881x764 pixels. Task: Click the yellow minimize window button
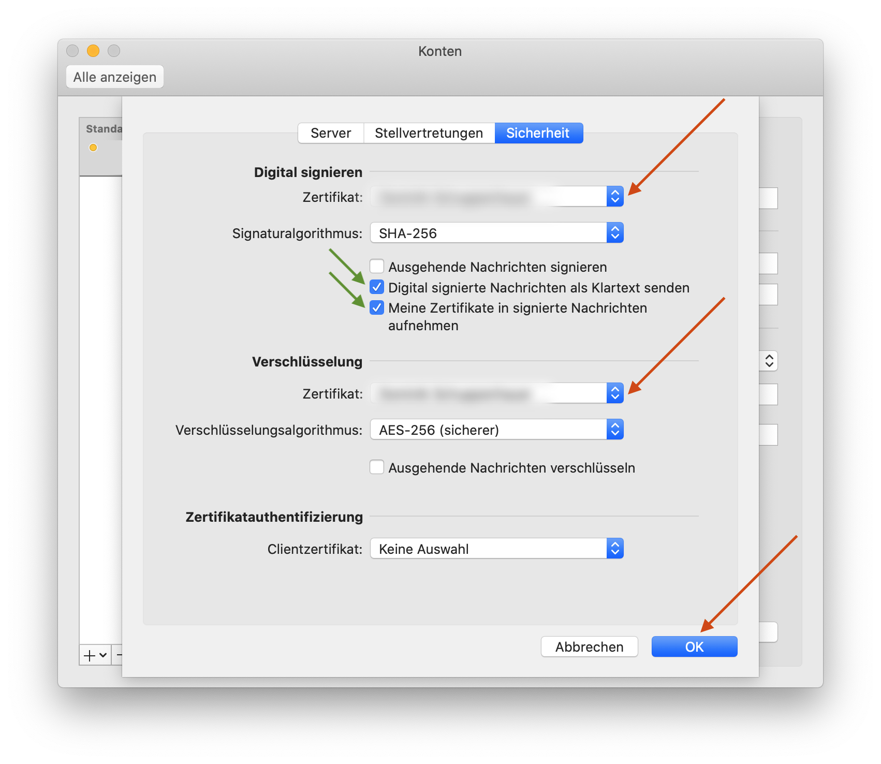93,51
